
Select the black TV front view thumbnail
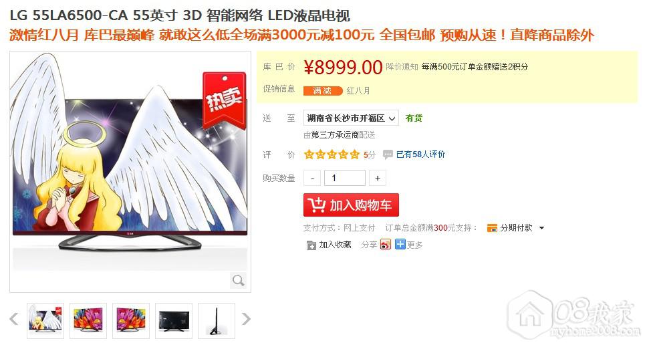pyautogui.click(x=174, y=321)
